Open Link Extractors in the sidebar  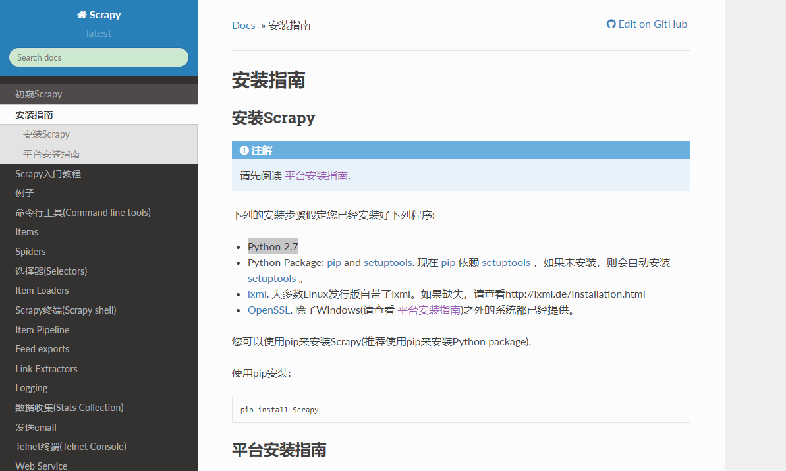click(99, 369)
